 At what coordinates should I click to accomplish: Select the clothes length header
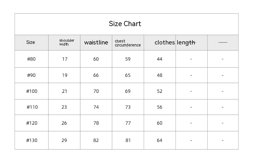(x=175, y=43)
